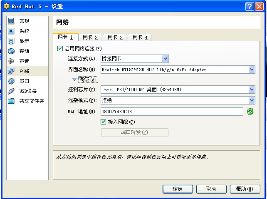
Task: Open the 串口 (Serial ports) icon
Action: coord(11,81)
